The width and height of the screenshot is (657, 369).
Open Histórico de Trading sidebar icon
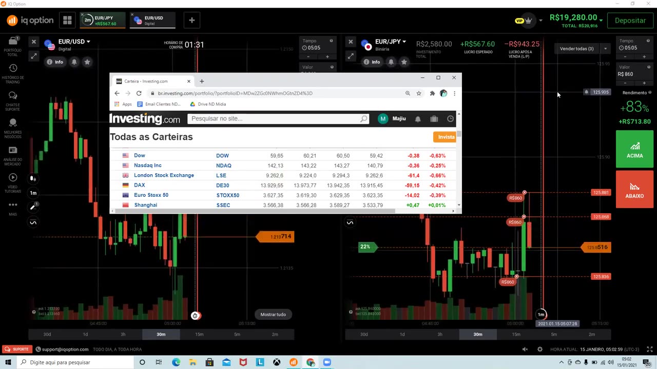(x=13, y=72)
